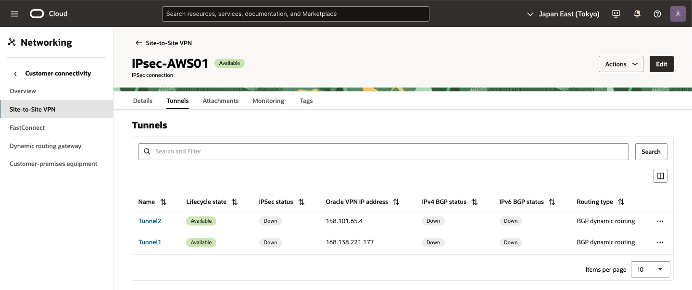Click the IP address 168.138.221.177
The width and height of the screenshot is (692, 290).
[x=350, y=242]
